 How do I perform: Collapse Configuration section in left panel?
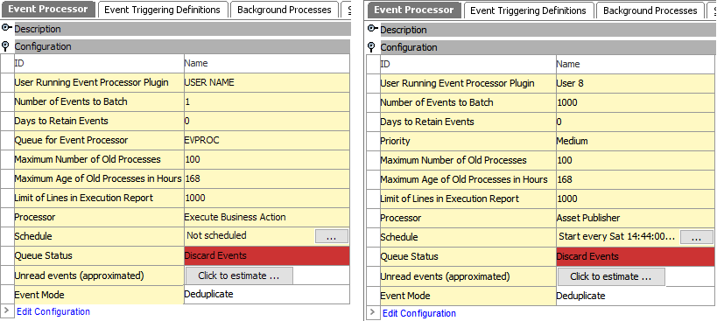[x=6, y=46]
